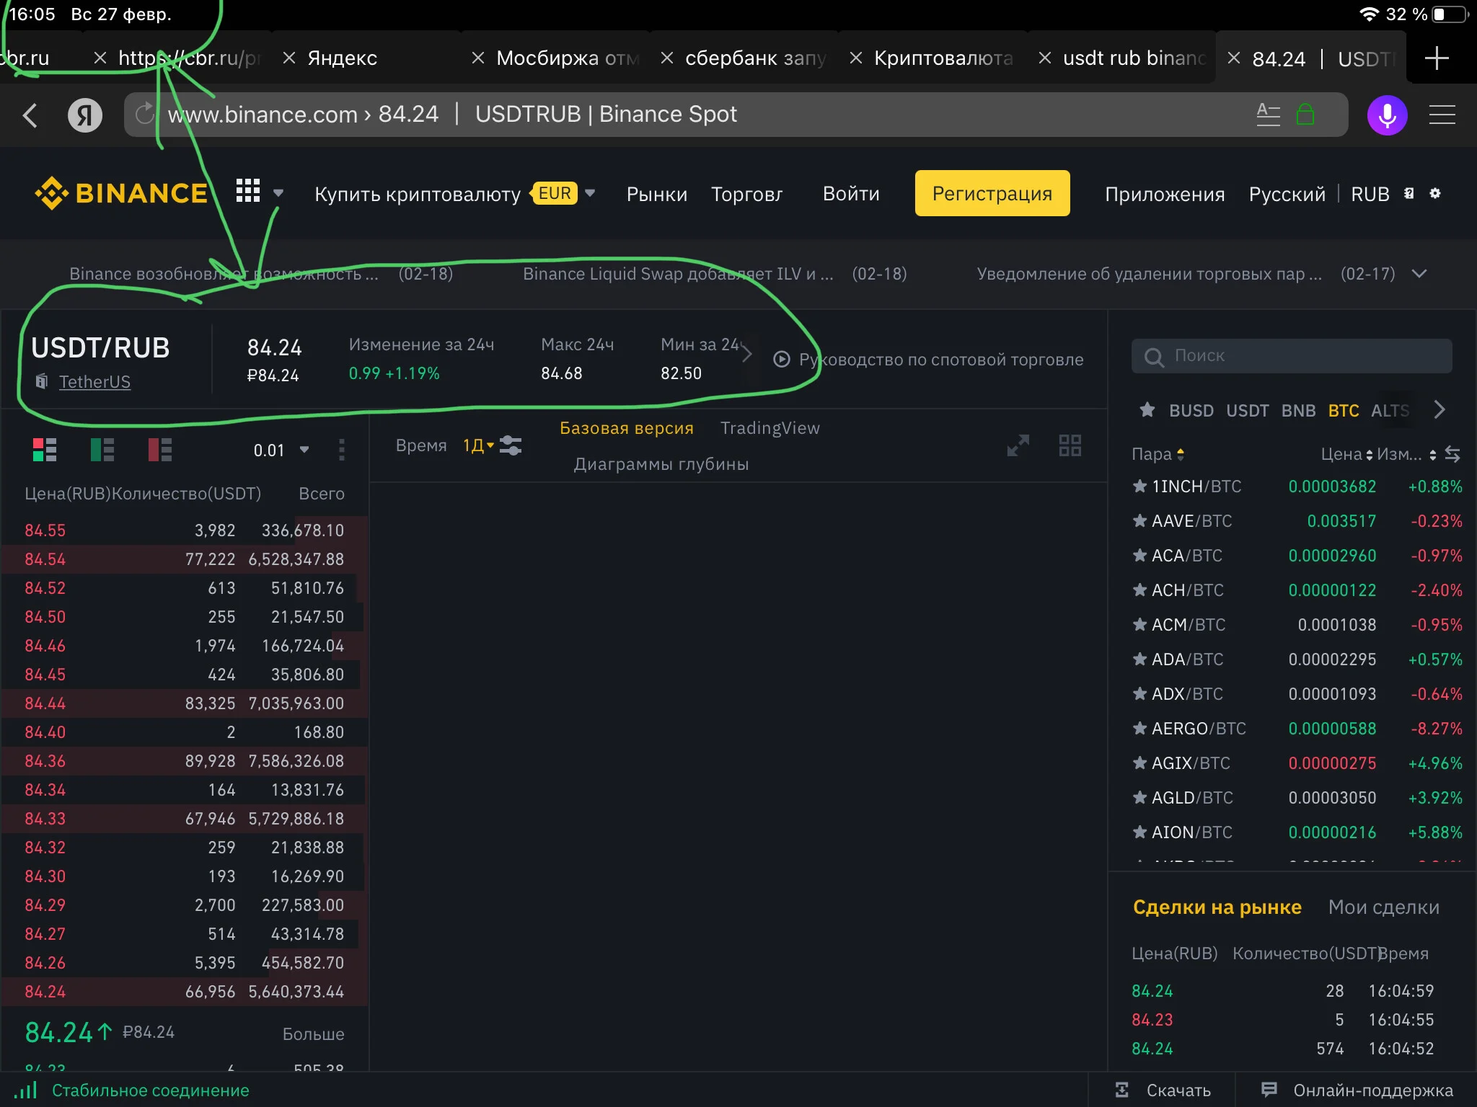Image resolution: width=1477 pixels, height=1107 pixels.
Task: Tap the green secure lock icon
Action: [1305, 114]
